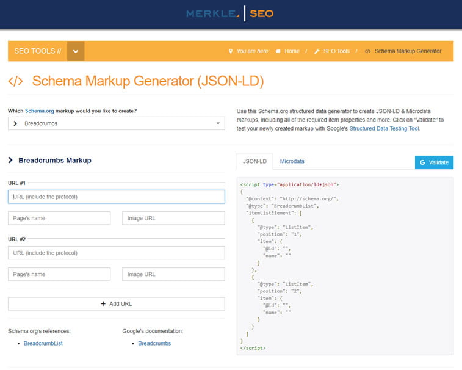Image resolution: width=462 pixels, height=370 pixels.
Task: Go to Home breadcrumb link
Action: coord(292,51)
